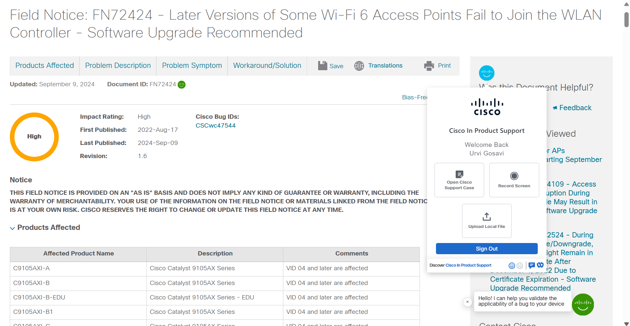Switch to the Problem Description tab
Viewport: 630px width, 326px height.
click(x=118, y=66)
